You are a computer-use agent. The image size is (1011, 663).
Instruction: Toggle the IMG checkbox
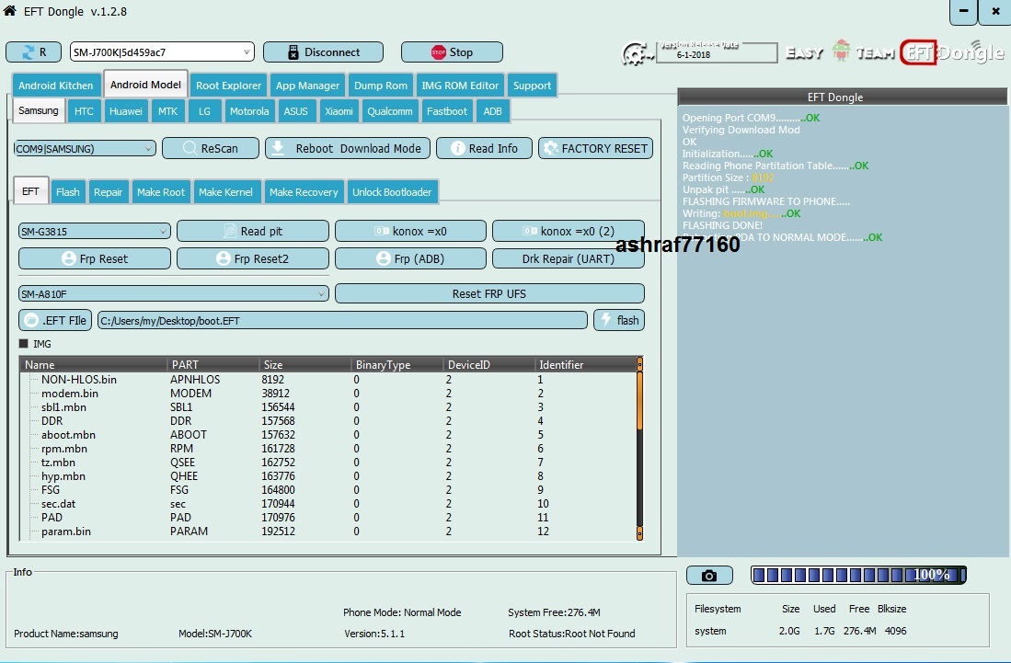click(x=24, y=344)
